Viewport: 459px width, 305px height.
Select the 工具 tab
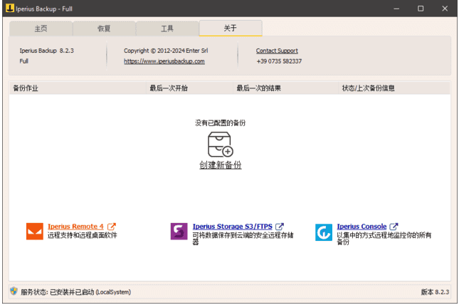click(167, 29)
